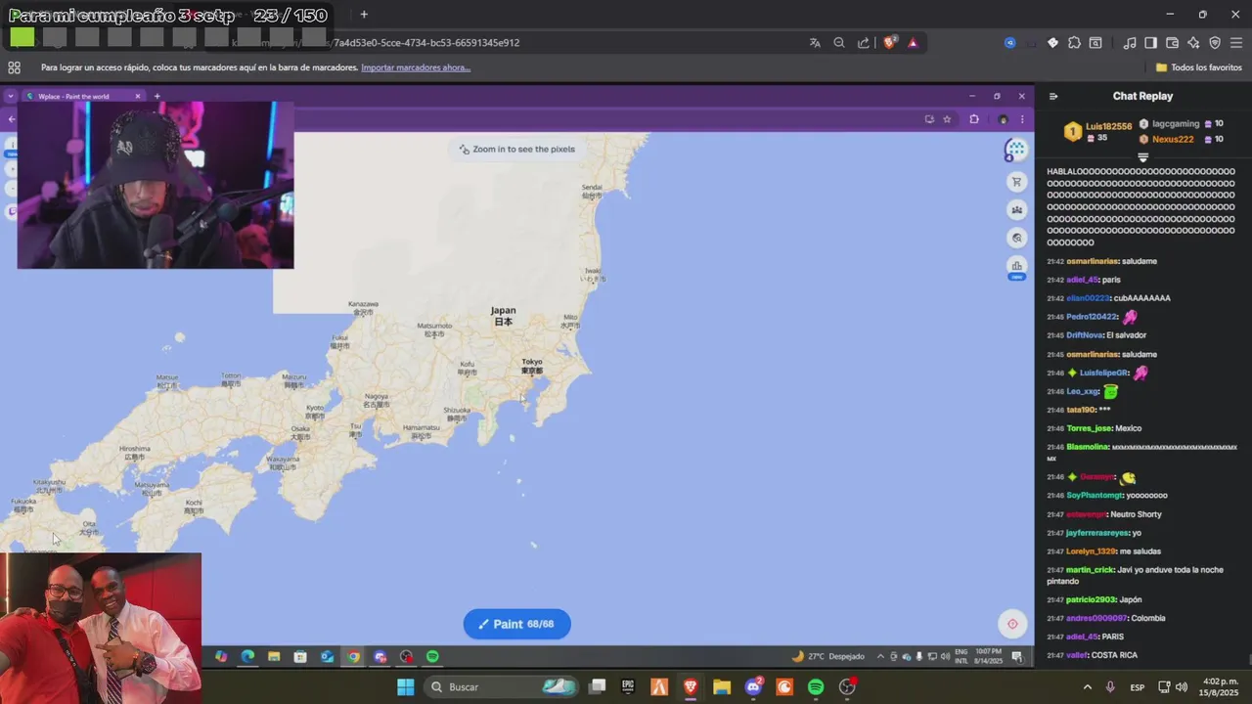
Task: Open File Explorer from the outer taskbar
Action: click(x=722, y=687)
